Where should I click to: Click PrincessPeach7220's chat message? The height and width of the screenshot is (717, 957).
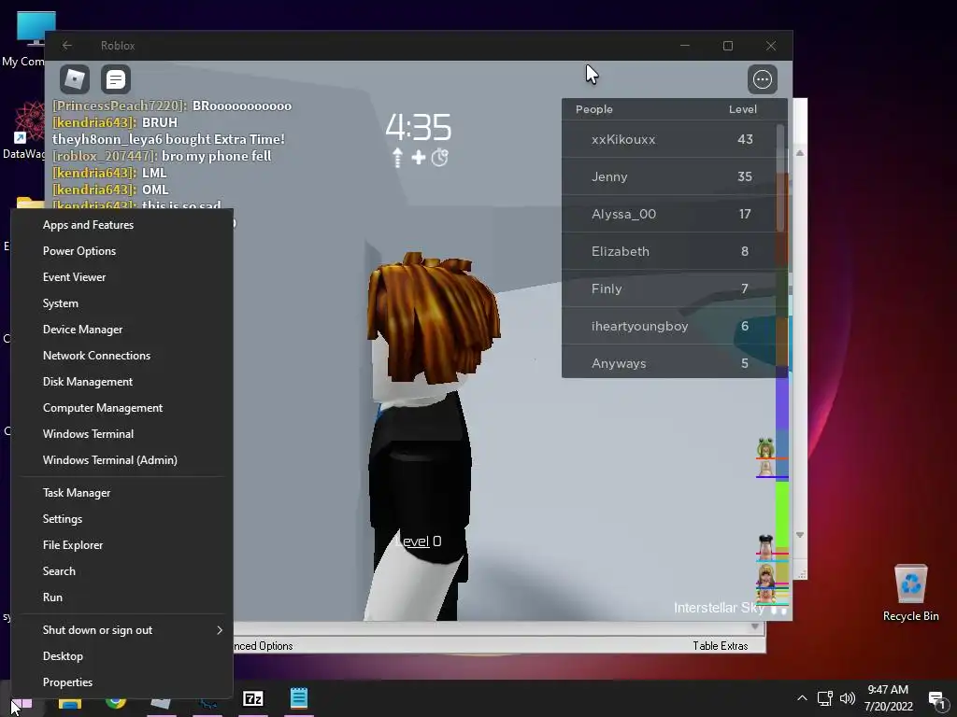(x=172, y=105)
